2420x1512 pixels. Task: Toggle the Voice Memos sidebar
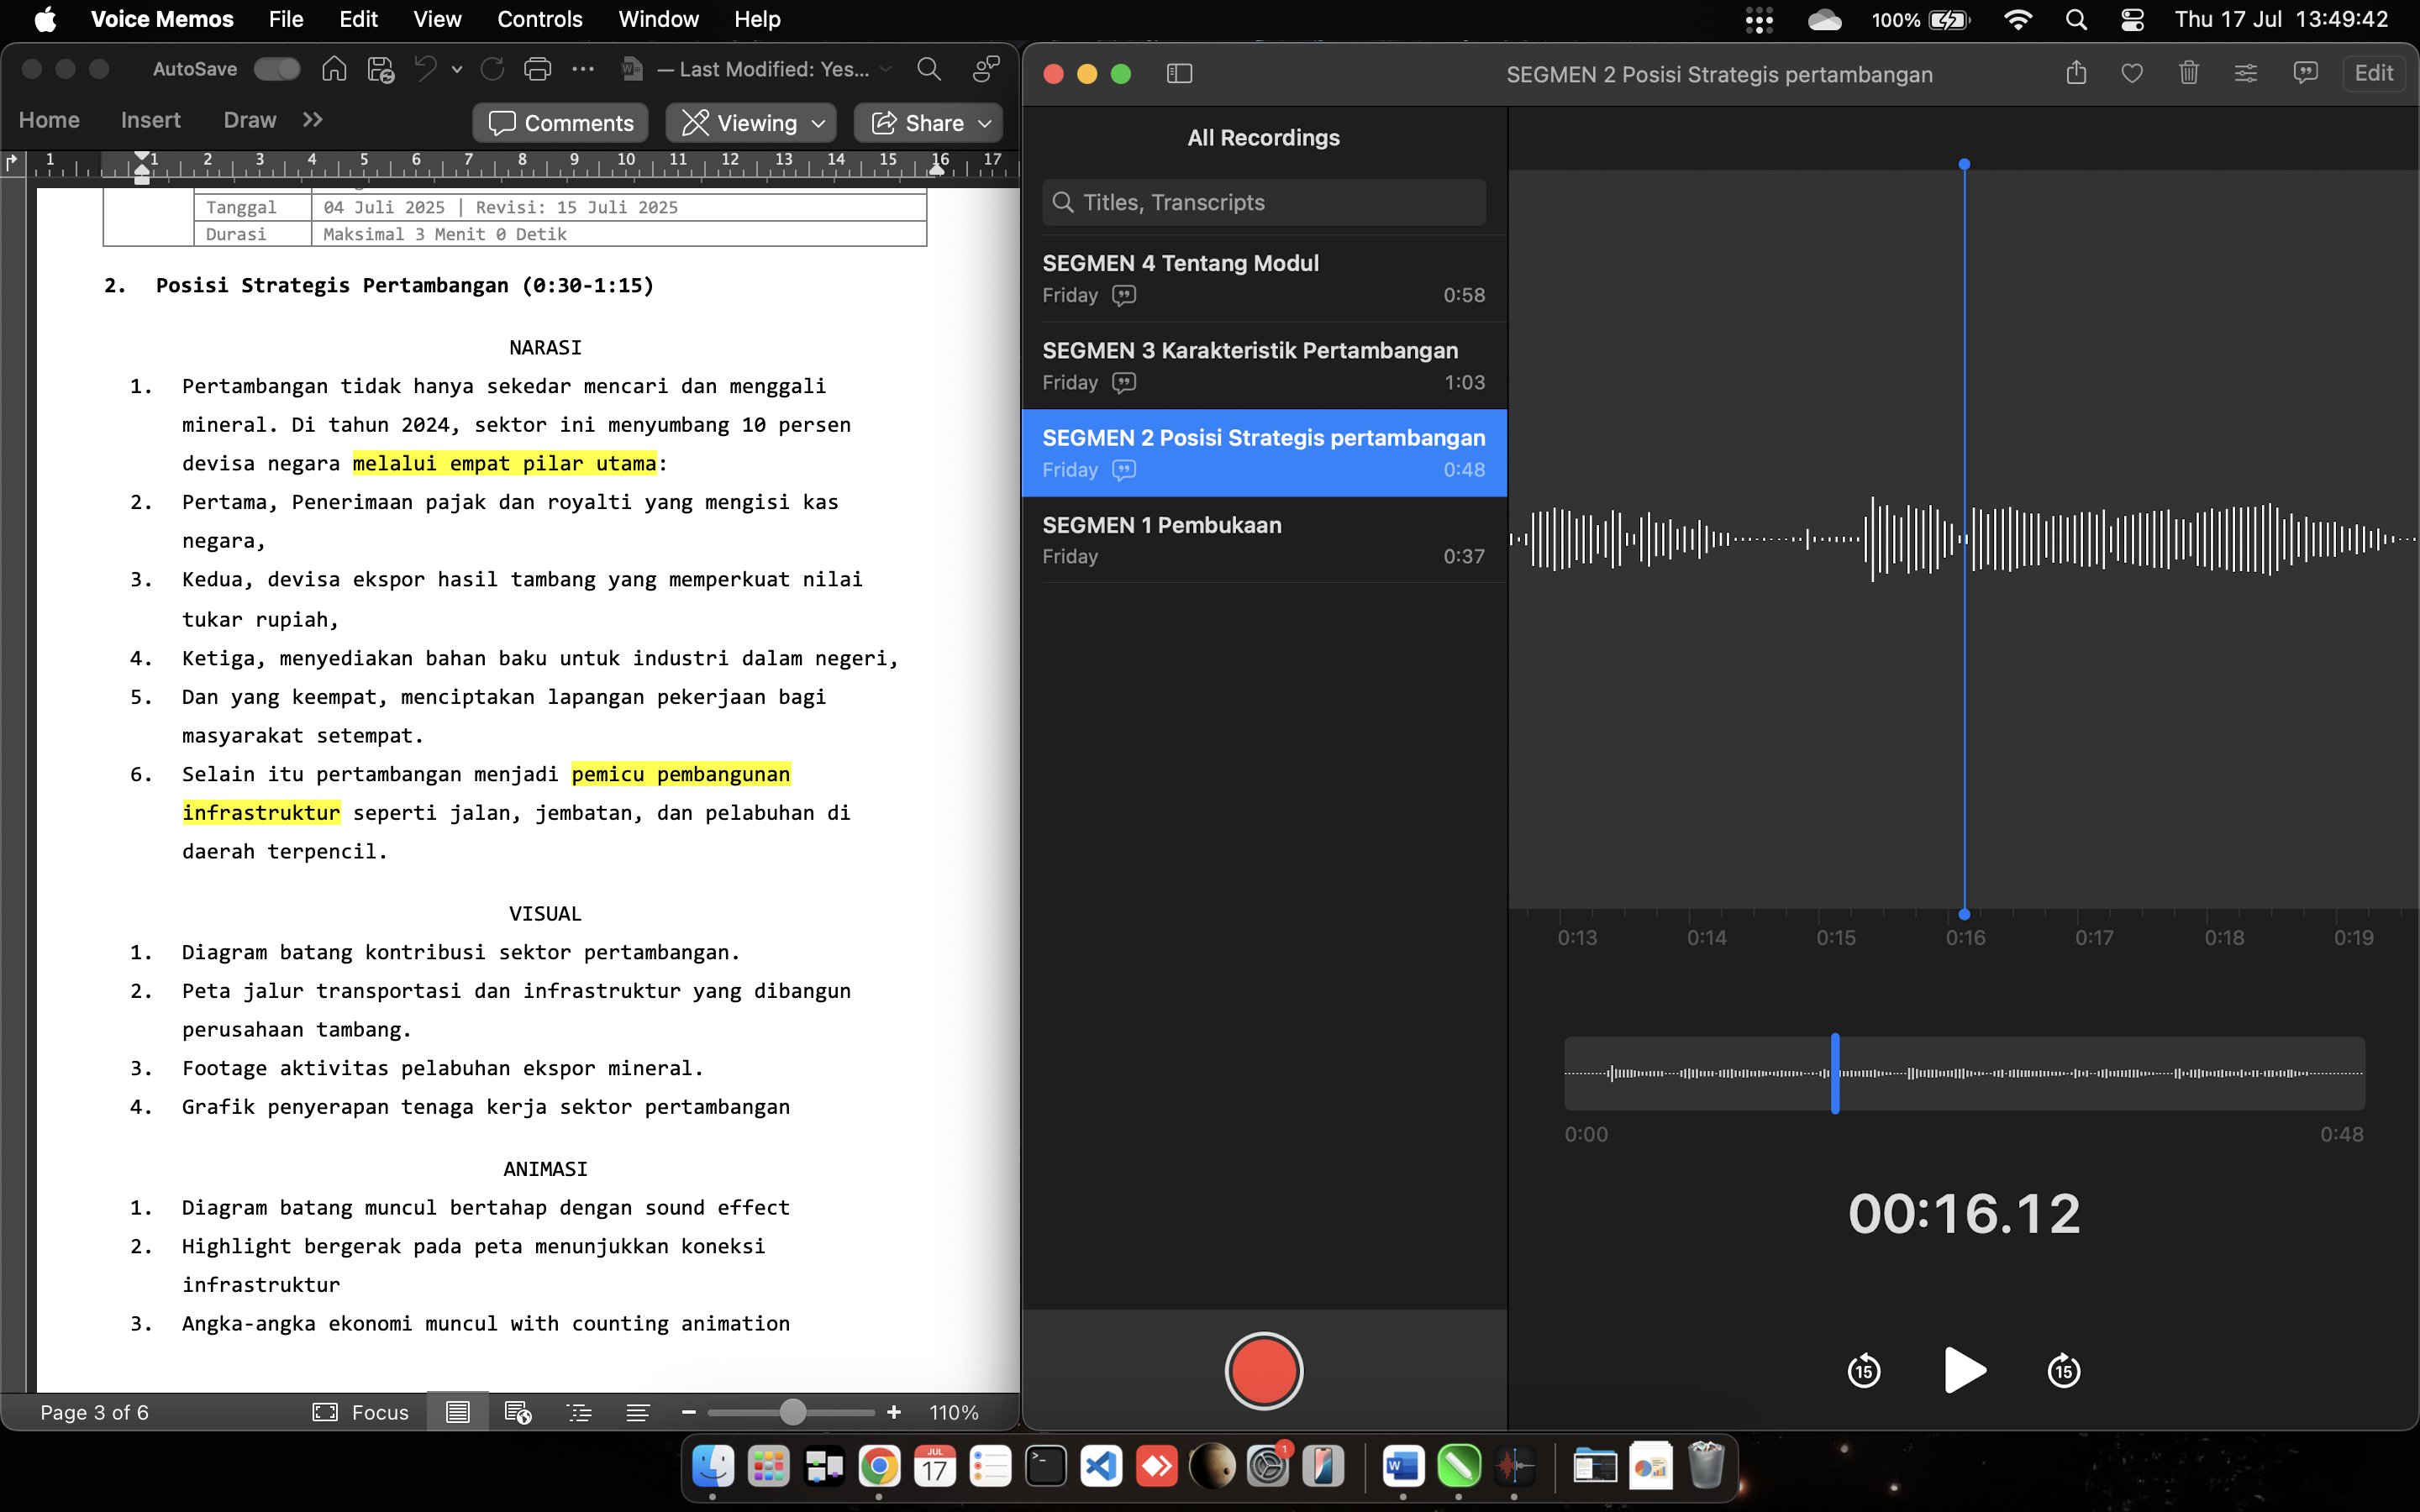(x=1179, y=73)
